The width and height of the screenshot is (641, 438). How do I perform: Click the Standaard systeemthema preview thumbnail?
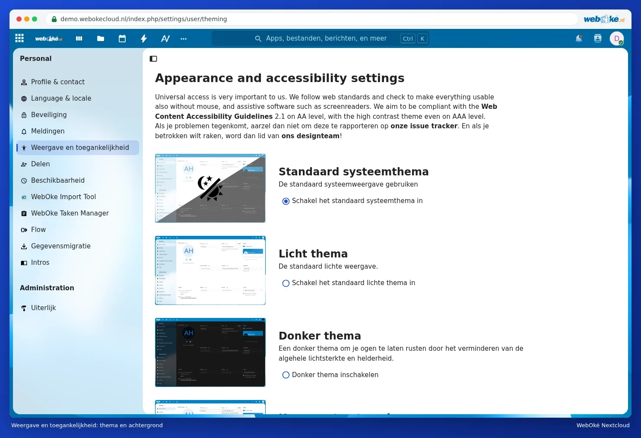point(210,188)
